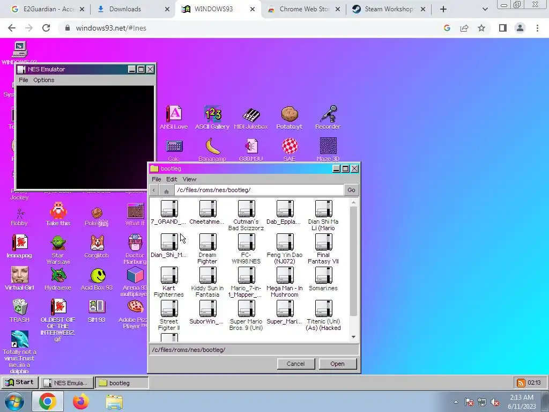Launch the Robby desktop icon
Viewport: 549px width, 412px height.
[19, 217]
